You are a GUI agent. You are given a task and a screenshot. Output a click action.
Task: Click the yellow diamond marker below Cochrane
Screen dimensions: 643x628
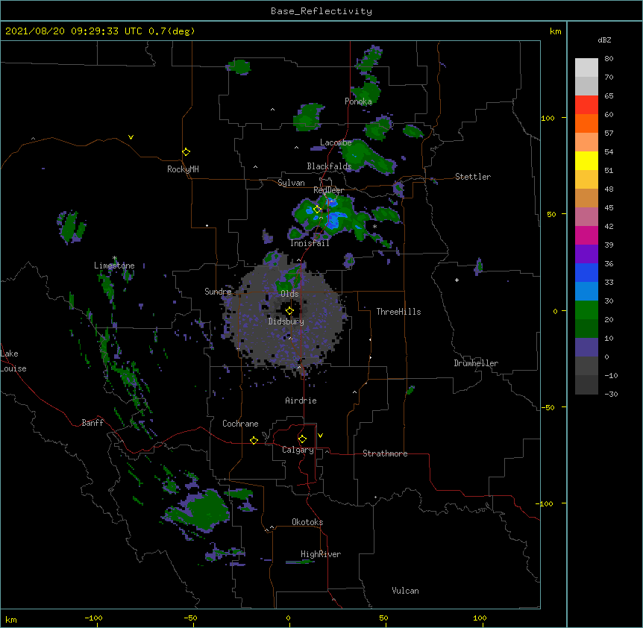pyautogui.click(x=254, y=440)
